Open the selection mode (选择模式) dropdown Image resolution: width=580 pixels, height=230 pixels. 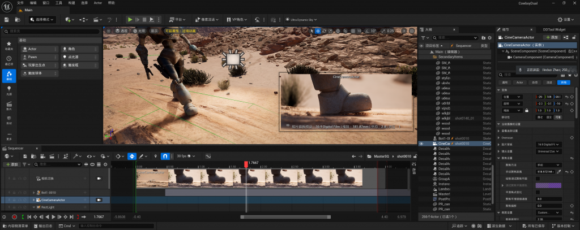tap(42, 19)
